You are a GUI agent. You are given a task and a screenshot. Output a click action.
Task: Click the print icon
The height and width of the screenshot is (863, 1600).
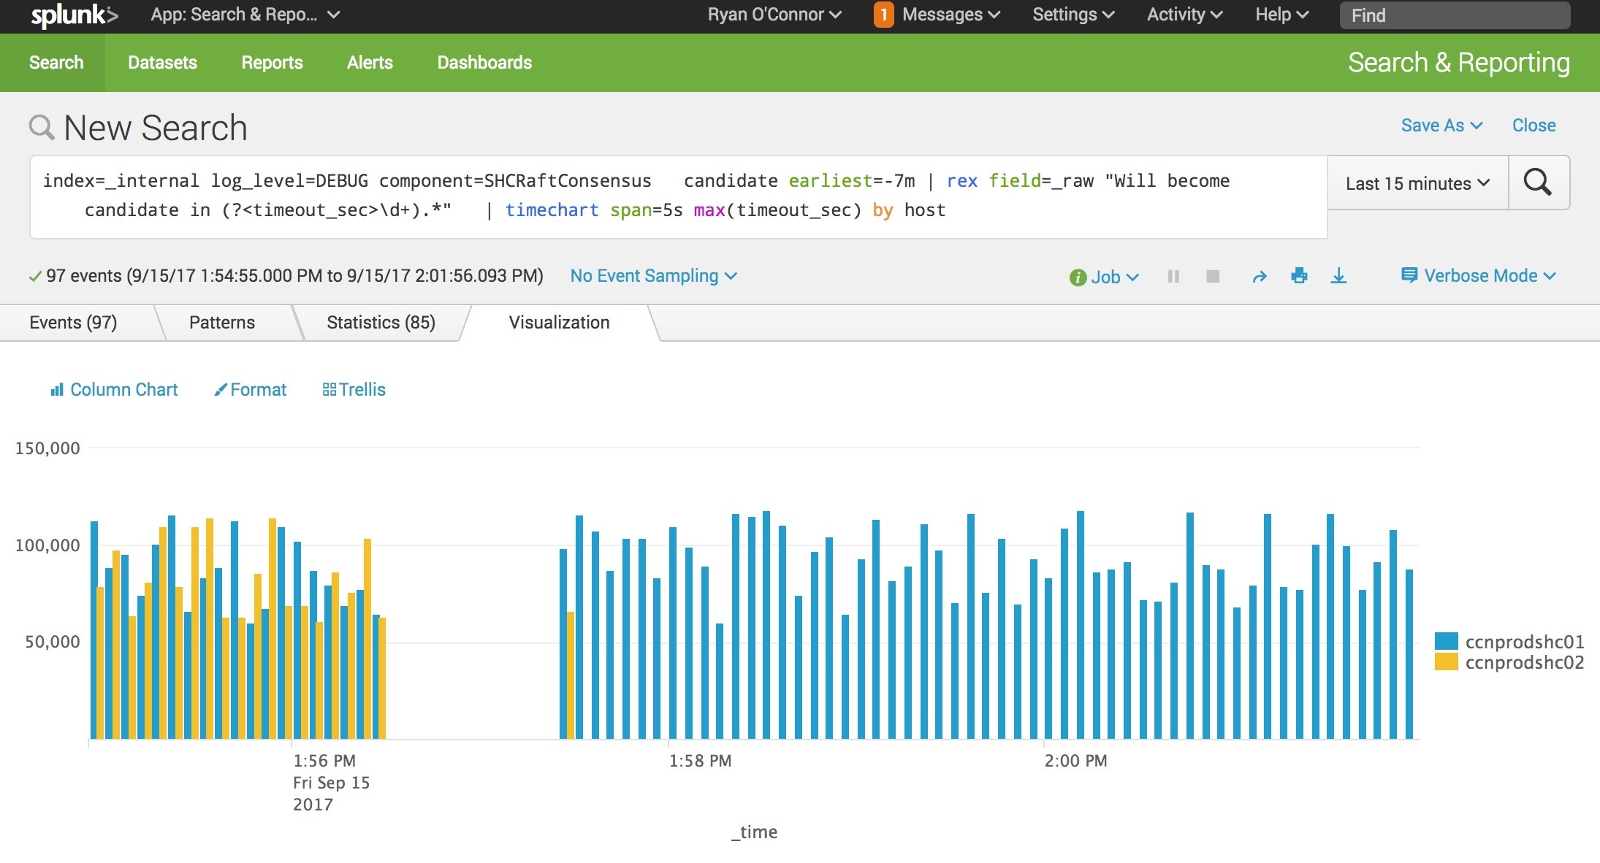(x=1299, y=276)
